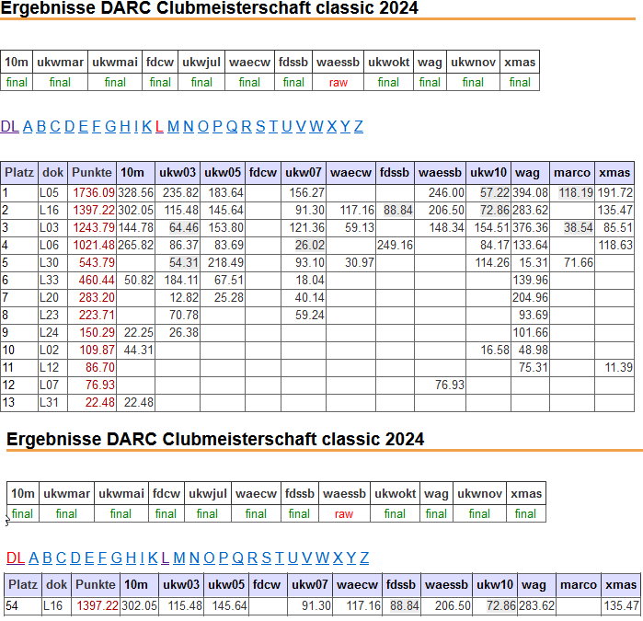
Task: Select the Punkte value 1736.09
Action: tap(94, 192)
